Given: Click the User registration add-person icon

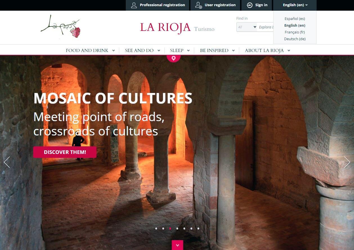Looking at the screenshot, I should click(x=199, y=5).
